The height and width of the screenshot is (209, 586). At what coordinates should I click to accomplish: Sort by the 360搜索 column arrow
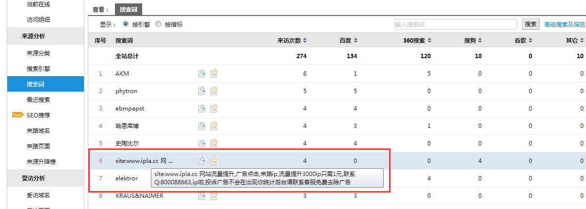tap(429, 41)
